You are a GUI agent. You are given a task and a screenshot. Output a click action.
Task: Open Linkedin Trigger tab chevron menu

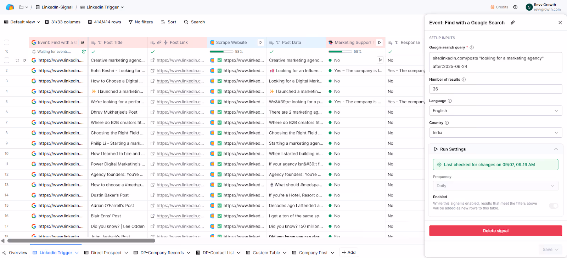[x=77, y=253]
